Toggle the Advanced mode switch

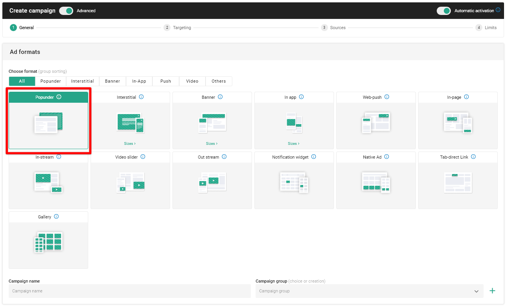[x=66, y=11]
